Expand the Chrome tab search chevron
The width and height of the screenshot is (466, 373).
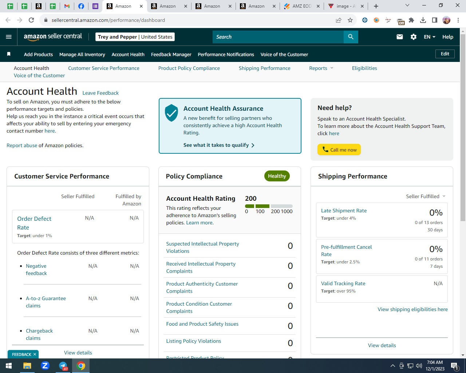(x=407, y=5)
